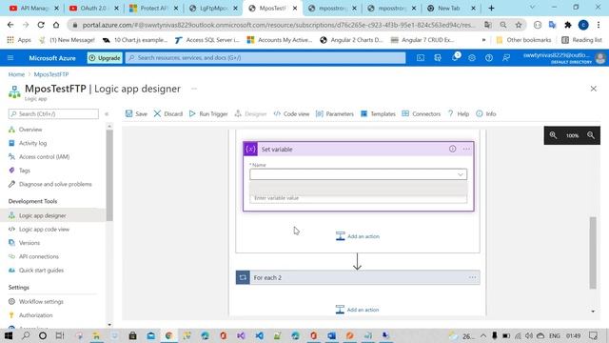Open Access control (IAM)

pos(45,156)
